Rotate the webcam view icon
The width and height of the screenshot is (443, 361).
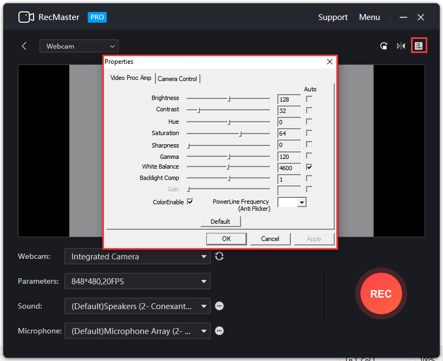click(x=383, y=46)
